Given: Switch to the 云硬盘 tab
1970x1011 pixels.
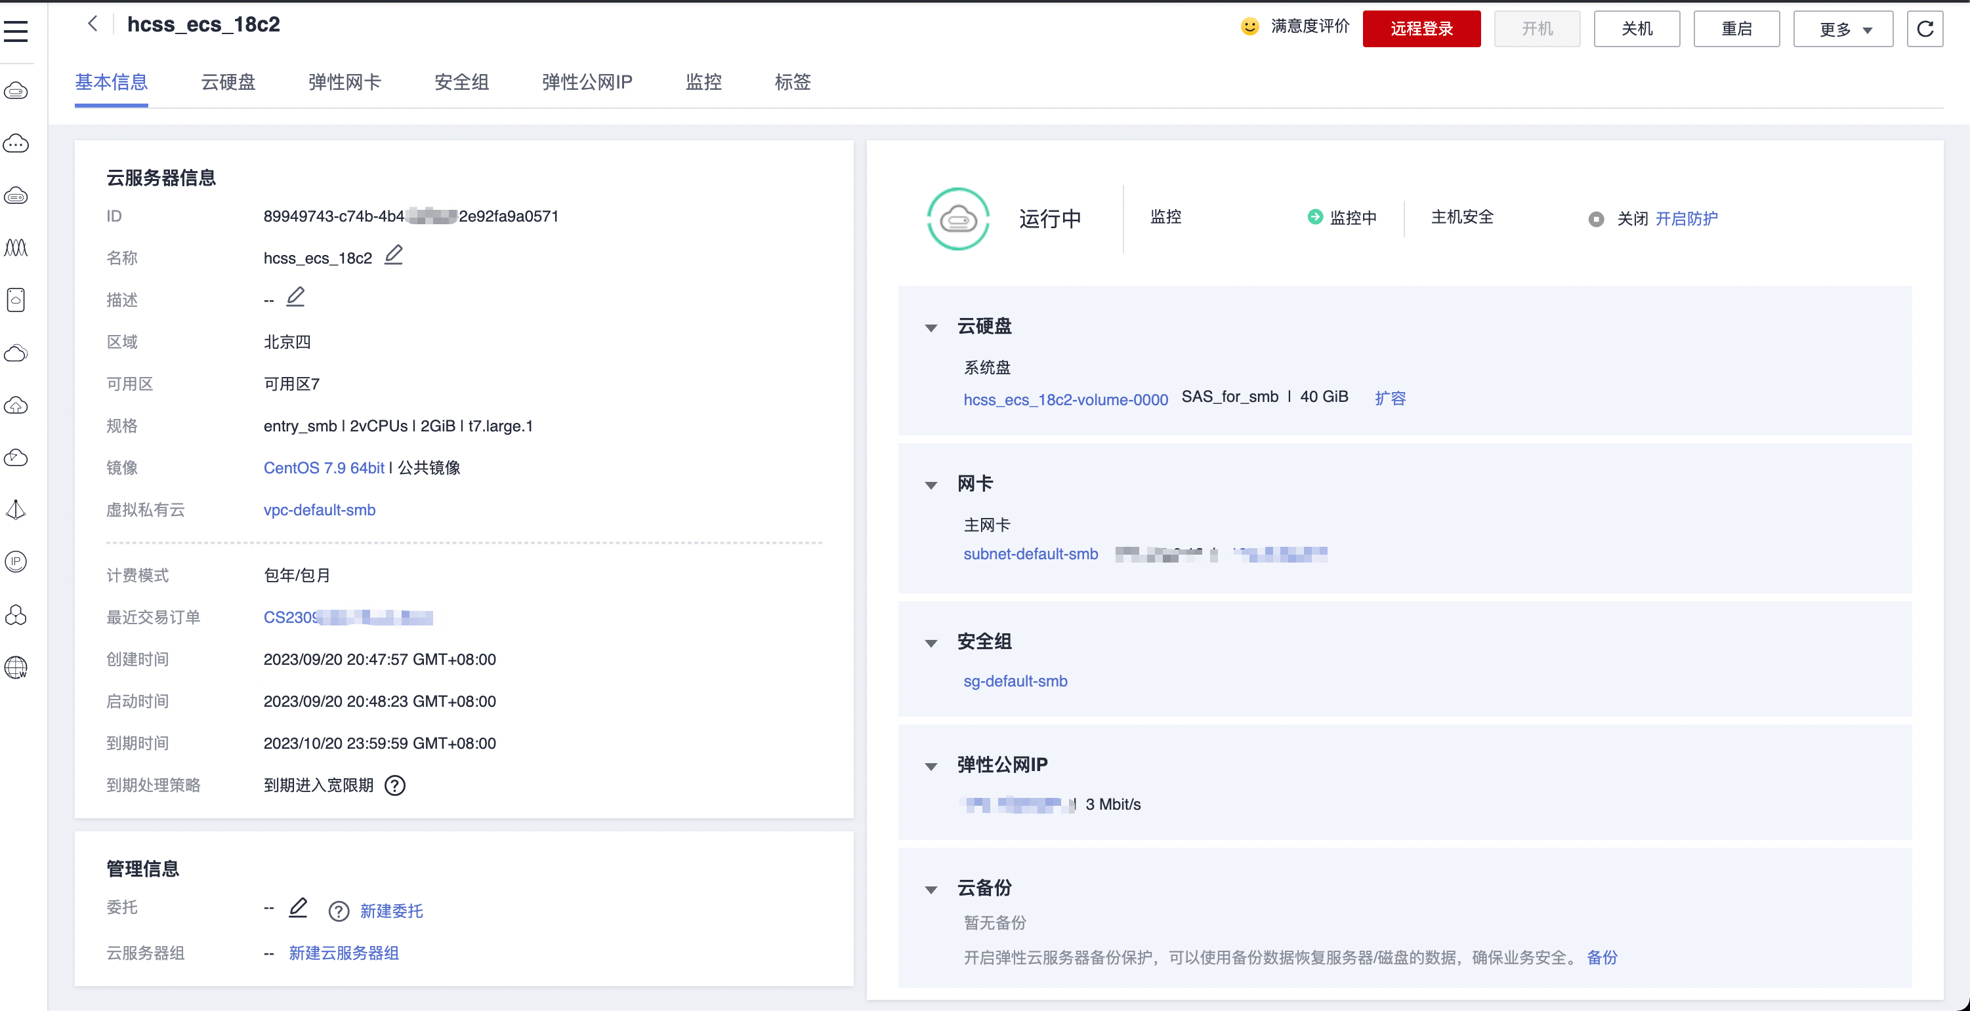Looking at the screenshot, I should point(228,82).
